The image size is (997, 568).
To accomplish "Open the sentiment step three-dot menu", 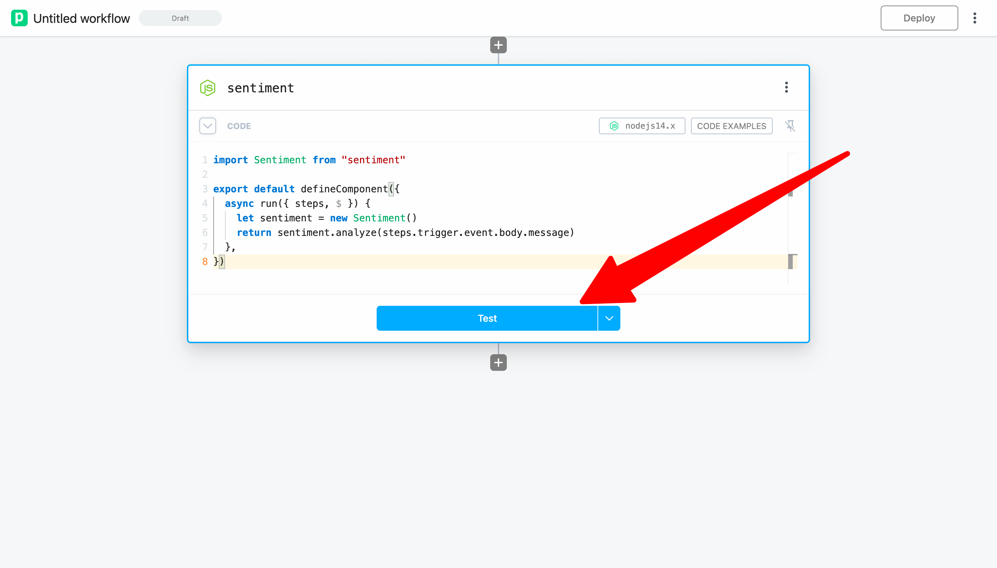I will (786, 88).
